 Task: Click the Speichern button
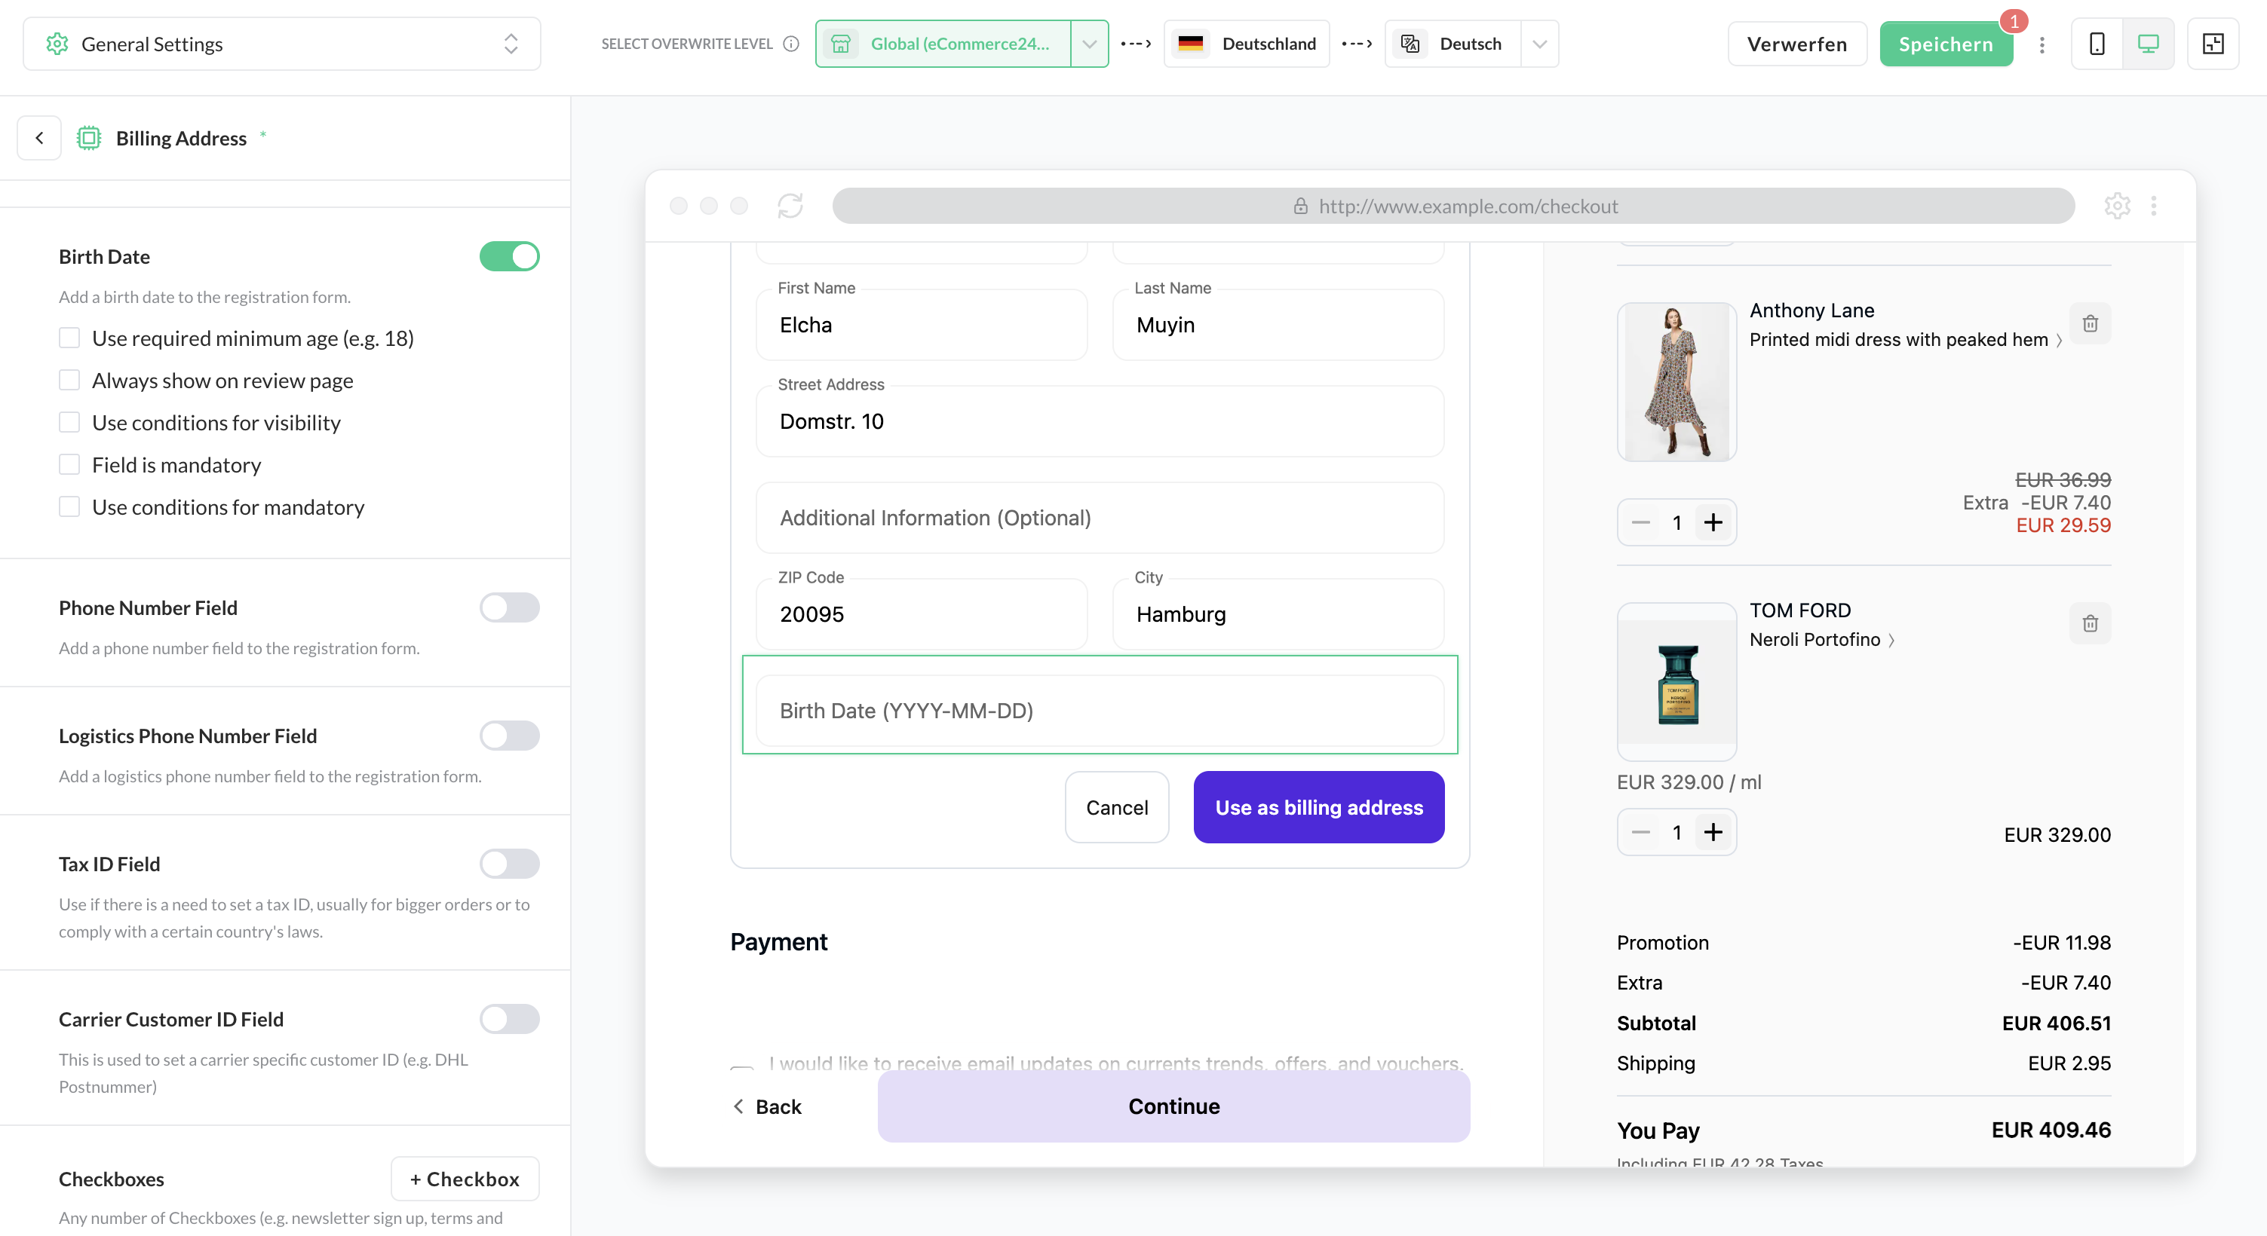tap(1945, 44)
